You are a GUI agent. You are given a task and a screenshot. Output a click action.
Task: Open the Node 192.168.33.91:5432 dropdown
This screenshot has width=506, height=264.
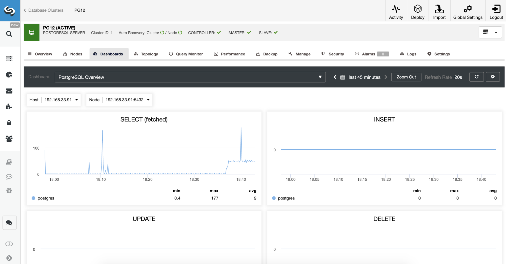(x=119, y=100)
